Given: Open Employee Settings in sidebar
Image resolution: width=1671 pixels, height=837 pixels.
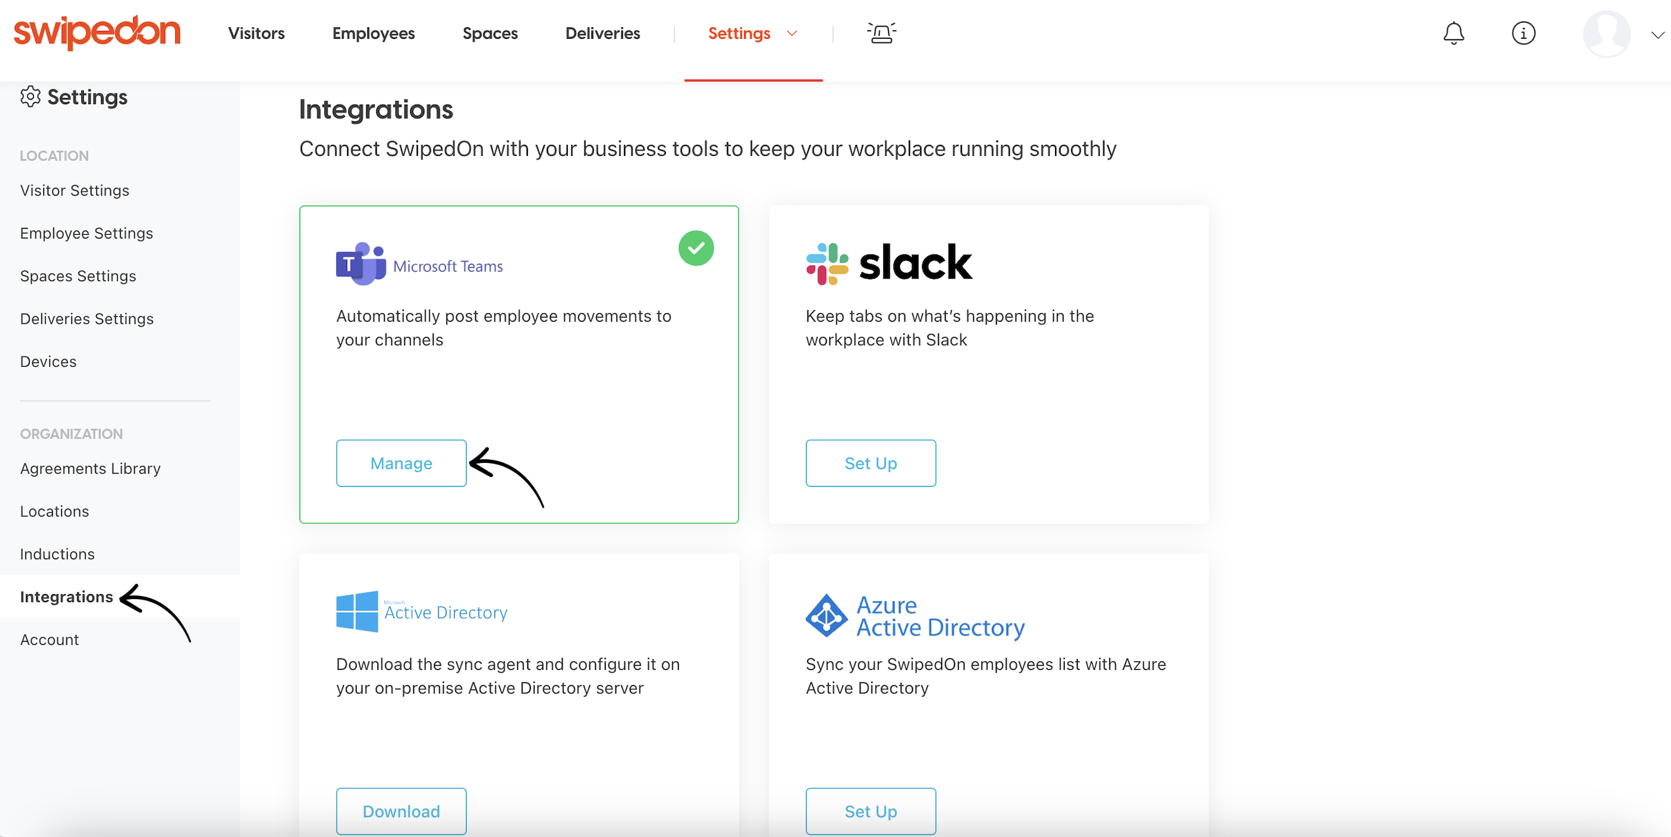Looking at the screenshot, I should (x=86, y=234).
